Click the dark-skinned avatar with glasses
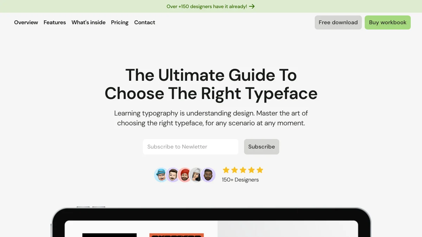Screen dimensions: 422x237 208,175
